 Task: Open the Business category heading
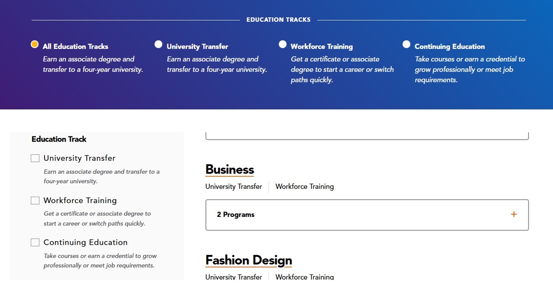(x=229, y=169)
